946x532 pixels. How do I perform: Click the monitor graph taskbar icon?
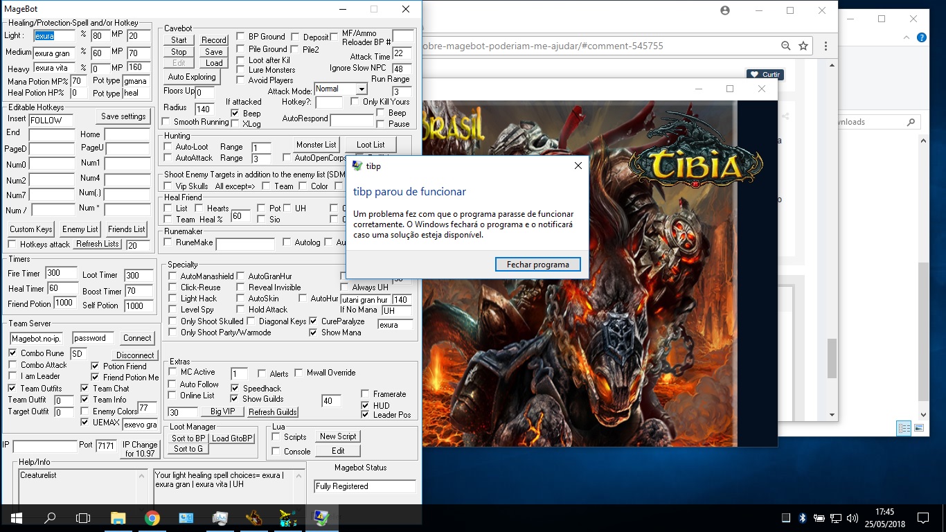(x=220, y=517)
